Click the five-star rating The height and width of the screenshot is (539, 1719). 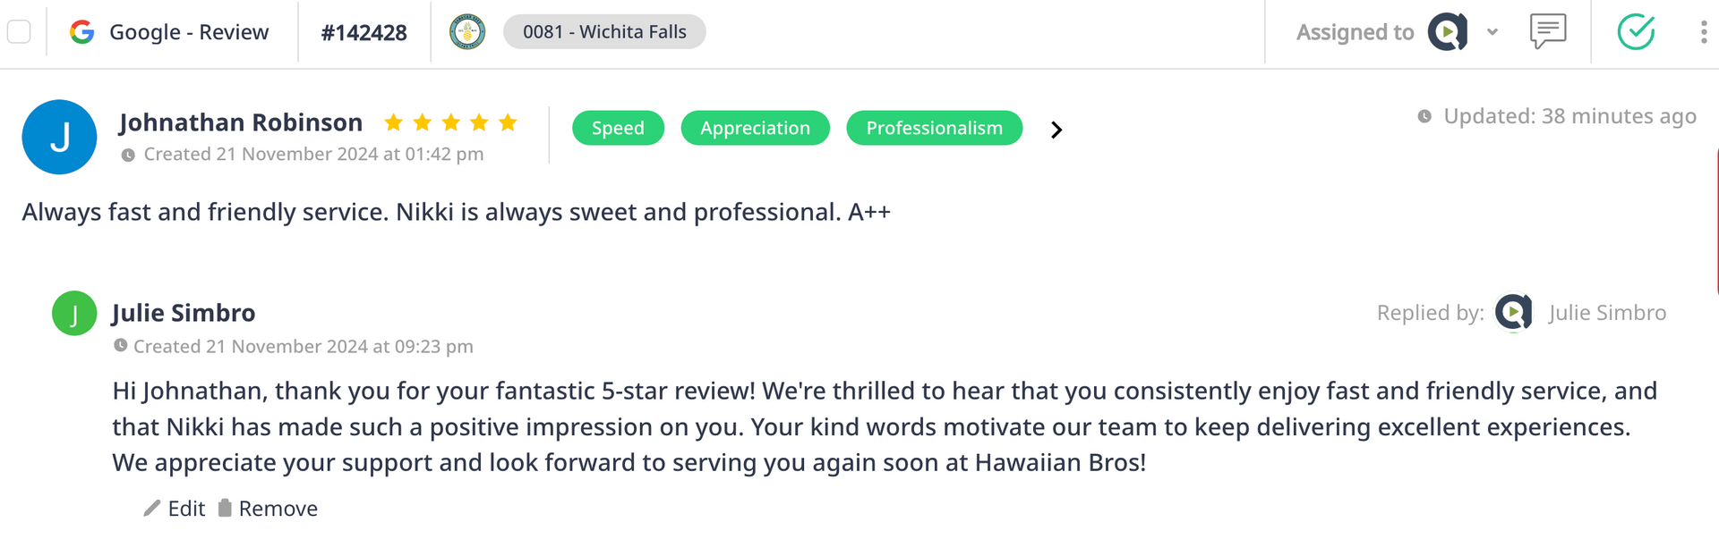(450, 122)
